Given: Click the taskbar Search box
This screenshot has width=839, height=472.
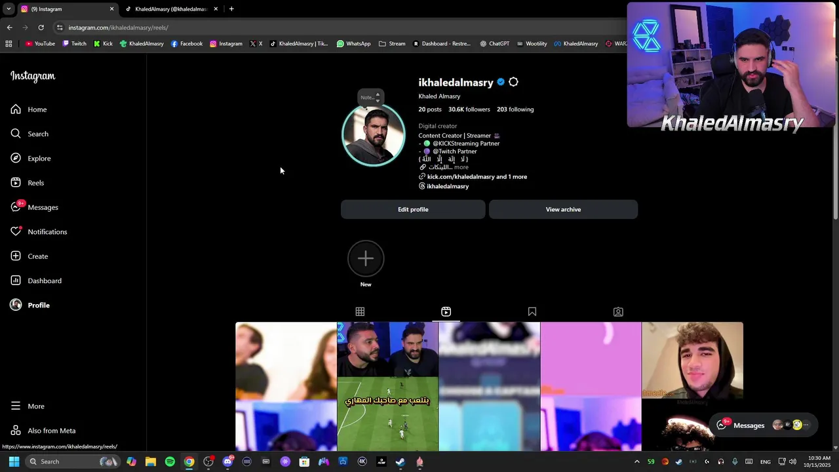Looking at the screenshot, I should [x=72, y=462].
